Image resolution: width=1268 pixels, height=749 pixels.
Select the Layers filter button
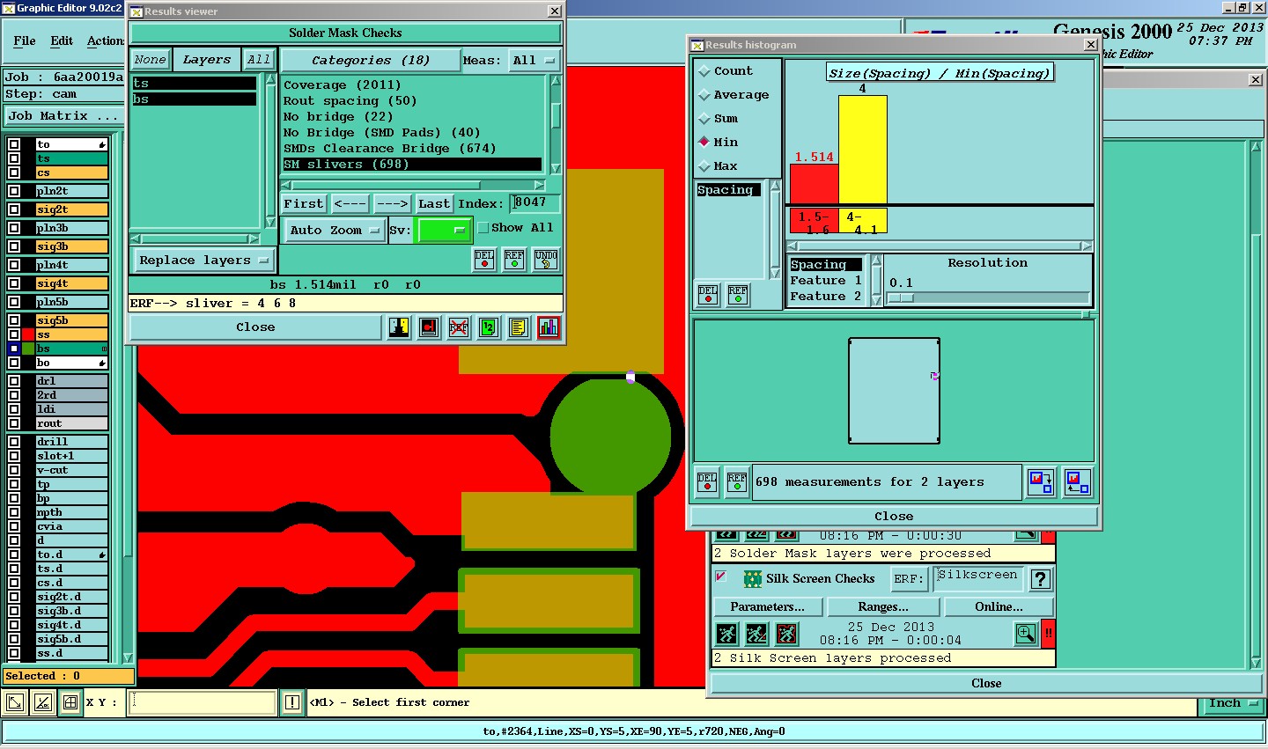(x=206, y=60)
